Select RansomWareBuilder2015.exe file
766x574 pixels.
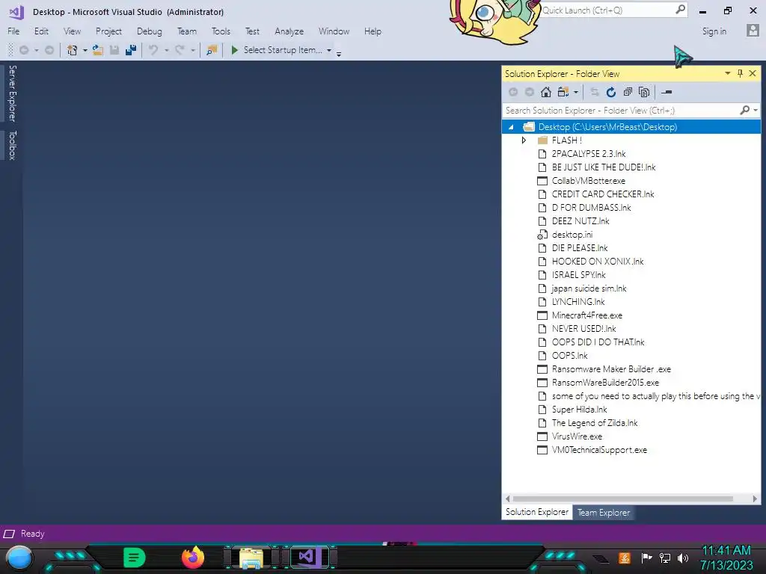pos(605,383)
